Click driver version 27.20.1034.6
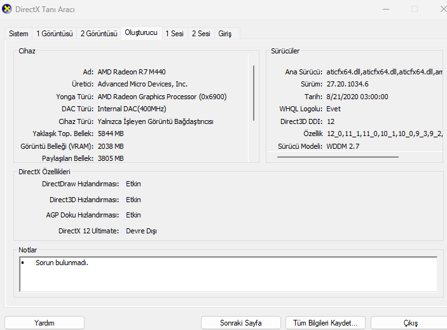The height and width of the screenshot is (330, 447). (348, 84)
